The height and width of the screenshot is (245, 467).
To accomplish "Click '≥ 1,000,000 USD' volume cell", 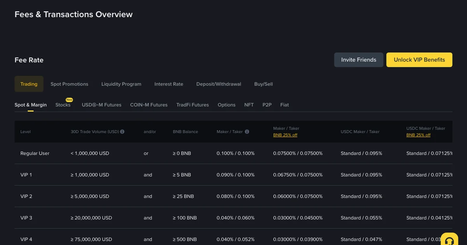I will 90,175.
